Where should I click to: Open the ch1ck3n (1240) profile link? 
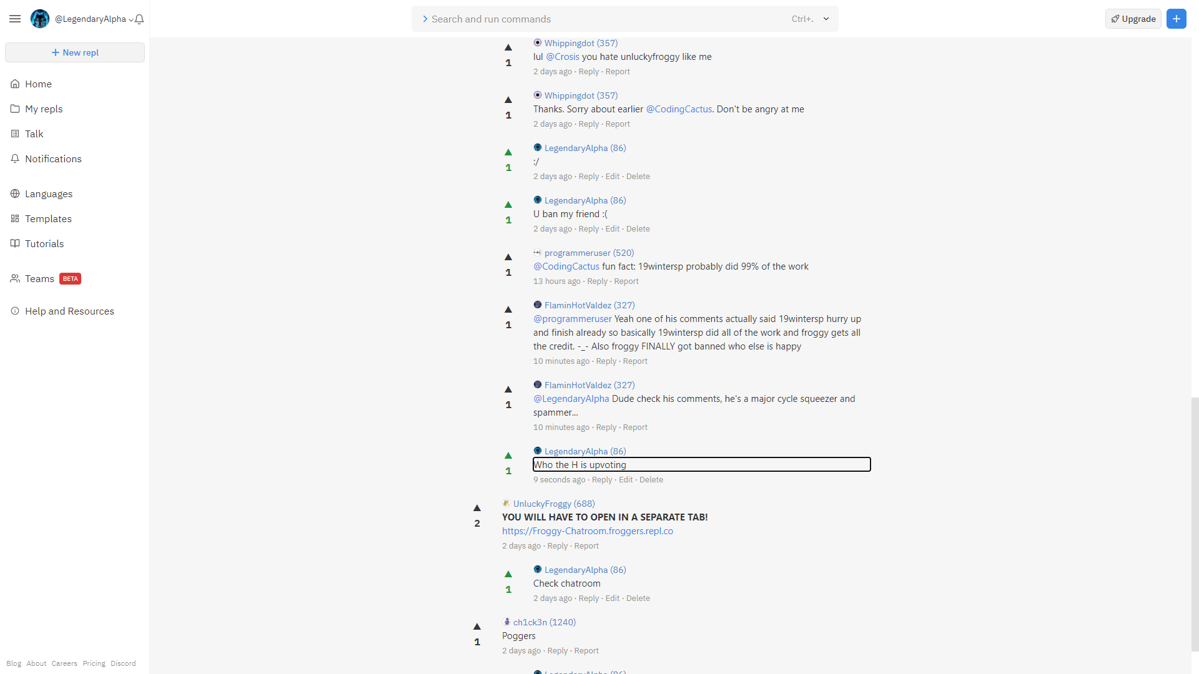tap(545, 622)
